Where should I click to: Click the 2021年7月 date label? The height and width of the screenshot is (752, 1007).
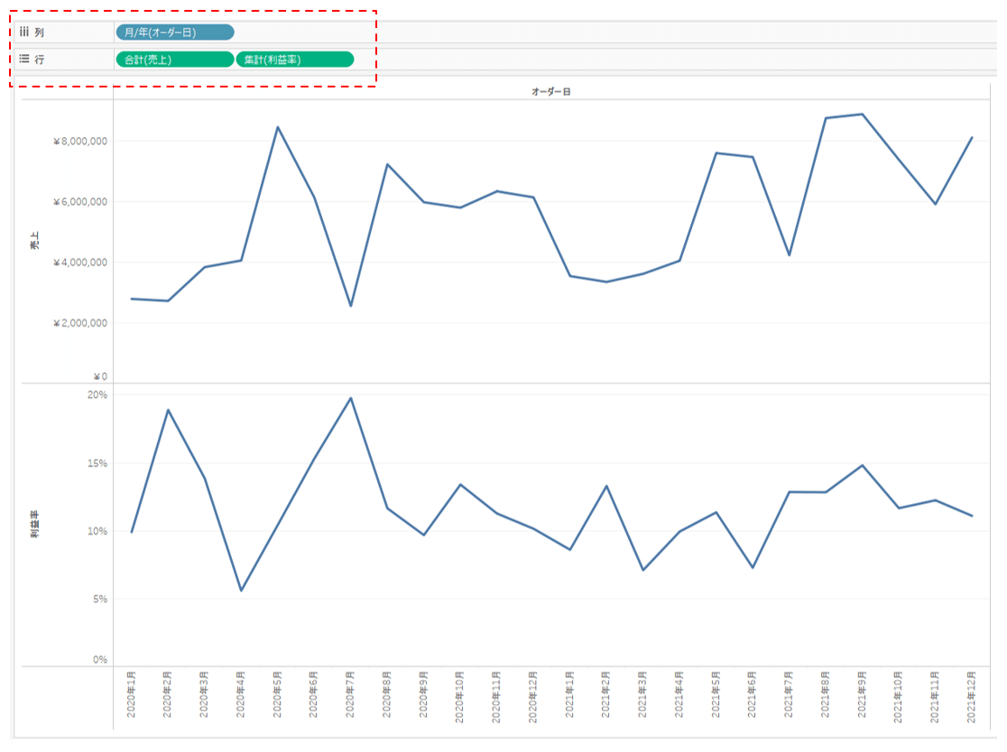coord(790,694)
